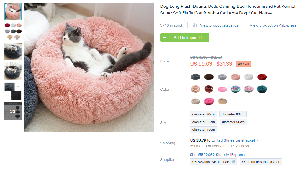Show the +32 more images thumbnail
This screenshot has width=298, height=170.
coord(13,111)
